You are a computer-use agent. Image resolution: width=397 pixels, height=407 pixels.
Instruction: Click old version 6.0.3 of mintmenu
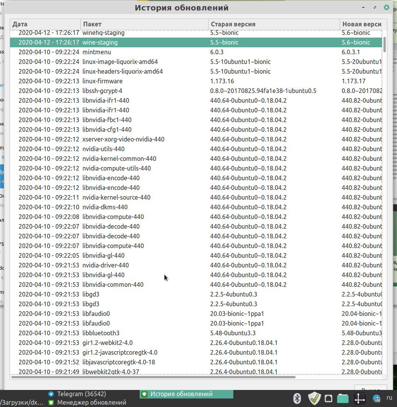click(217, 52)
